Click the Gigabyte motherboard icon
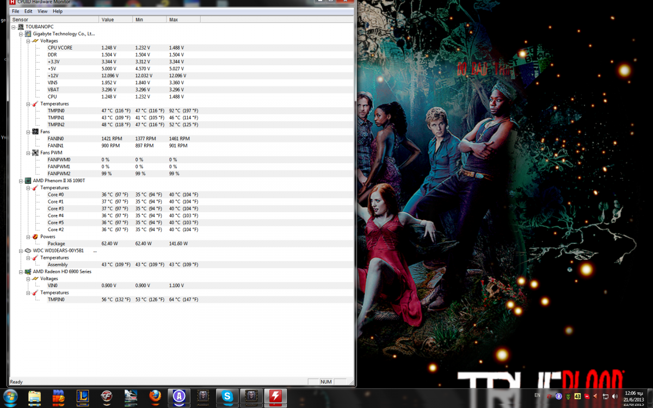Image resolution: width=653 pixels, height=408 pixels. tap(28, 34)
